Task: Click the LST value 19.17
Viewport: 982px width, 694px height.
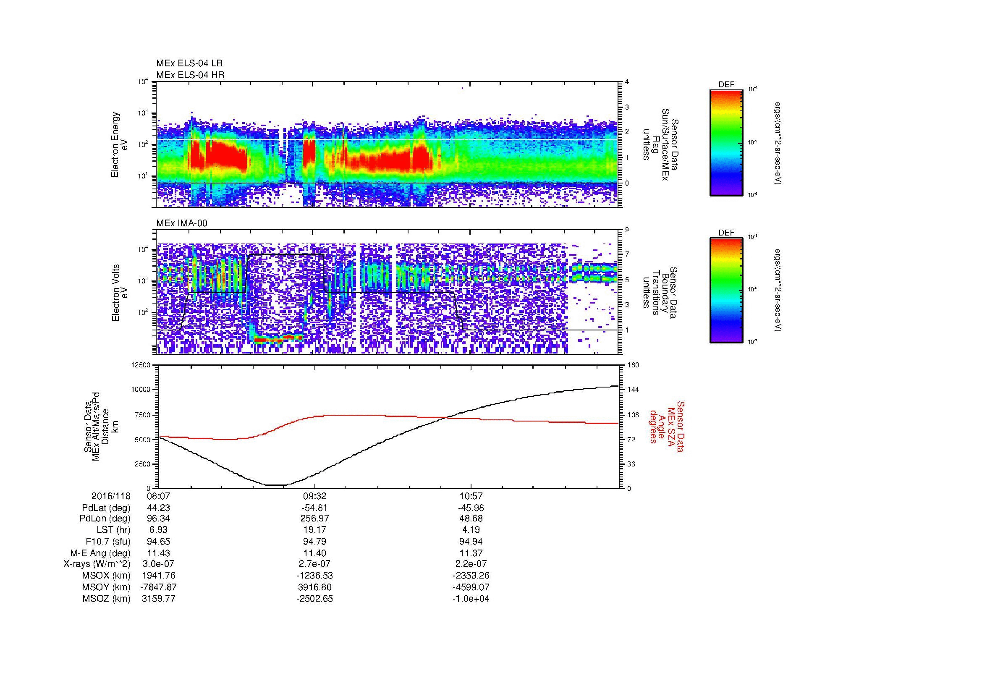Action: (x=315, y=530)
